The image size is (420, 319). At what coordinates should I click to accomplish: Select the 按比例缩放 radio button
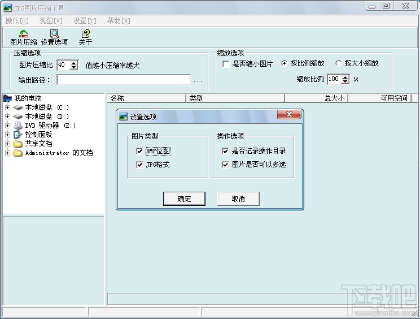coord(284,63)
